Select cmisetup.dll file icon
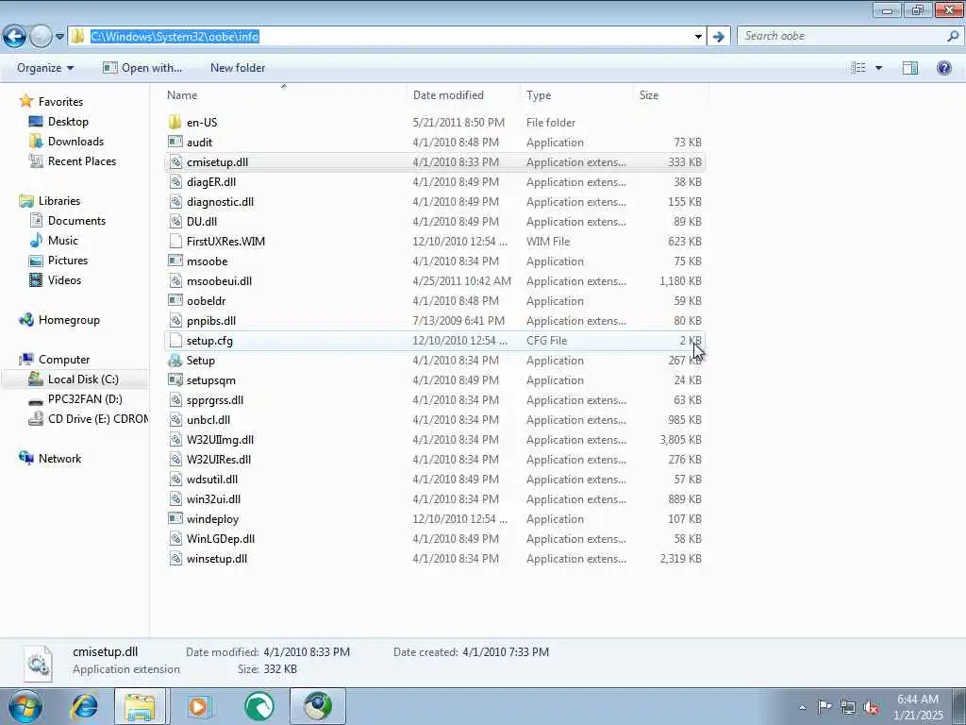 pos(175,162)
